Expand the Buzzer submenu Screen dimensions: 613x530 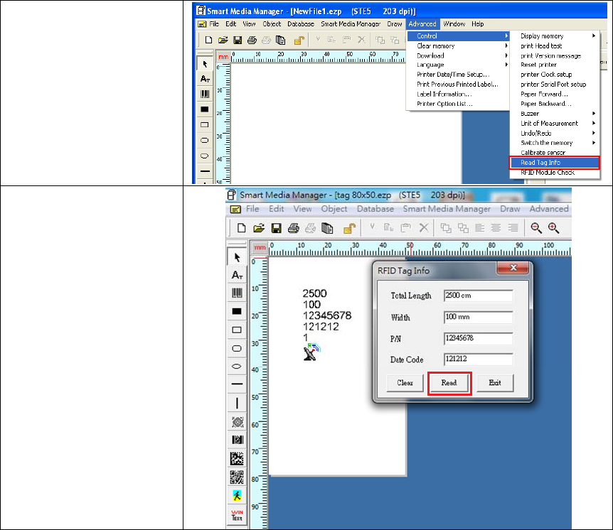click(x=555, y=114)
